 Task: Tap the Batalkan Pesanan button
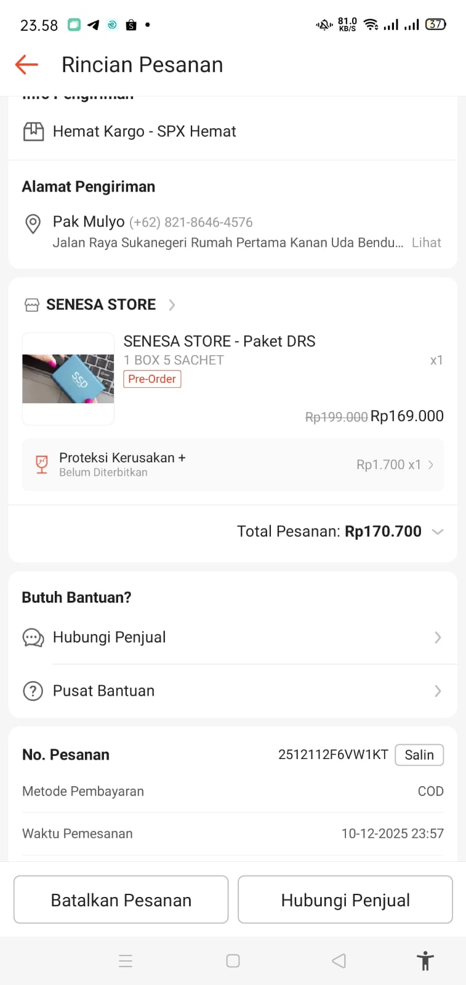pyautogui.click(x=121, y=900)
